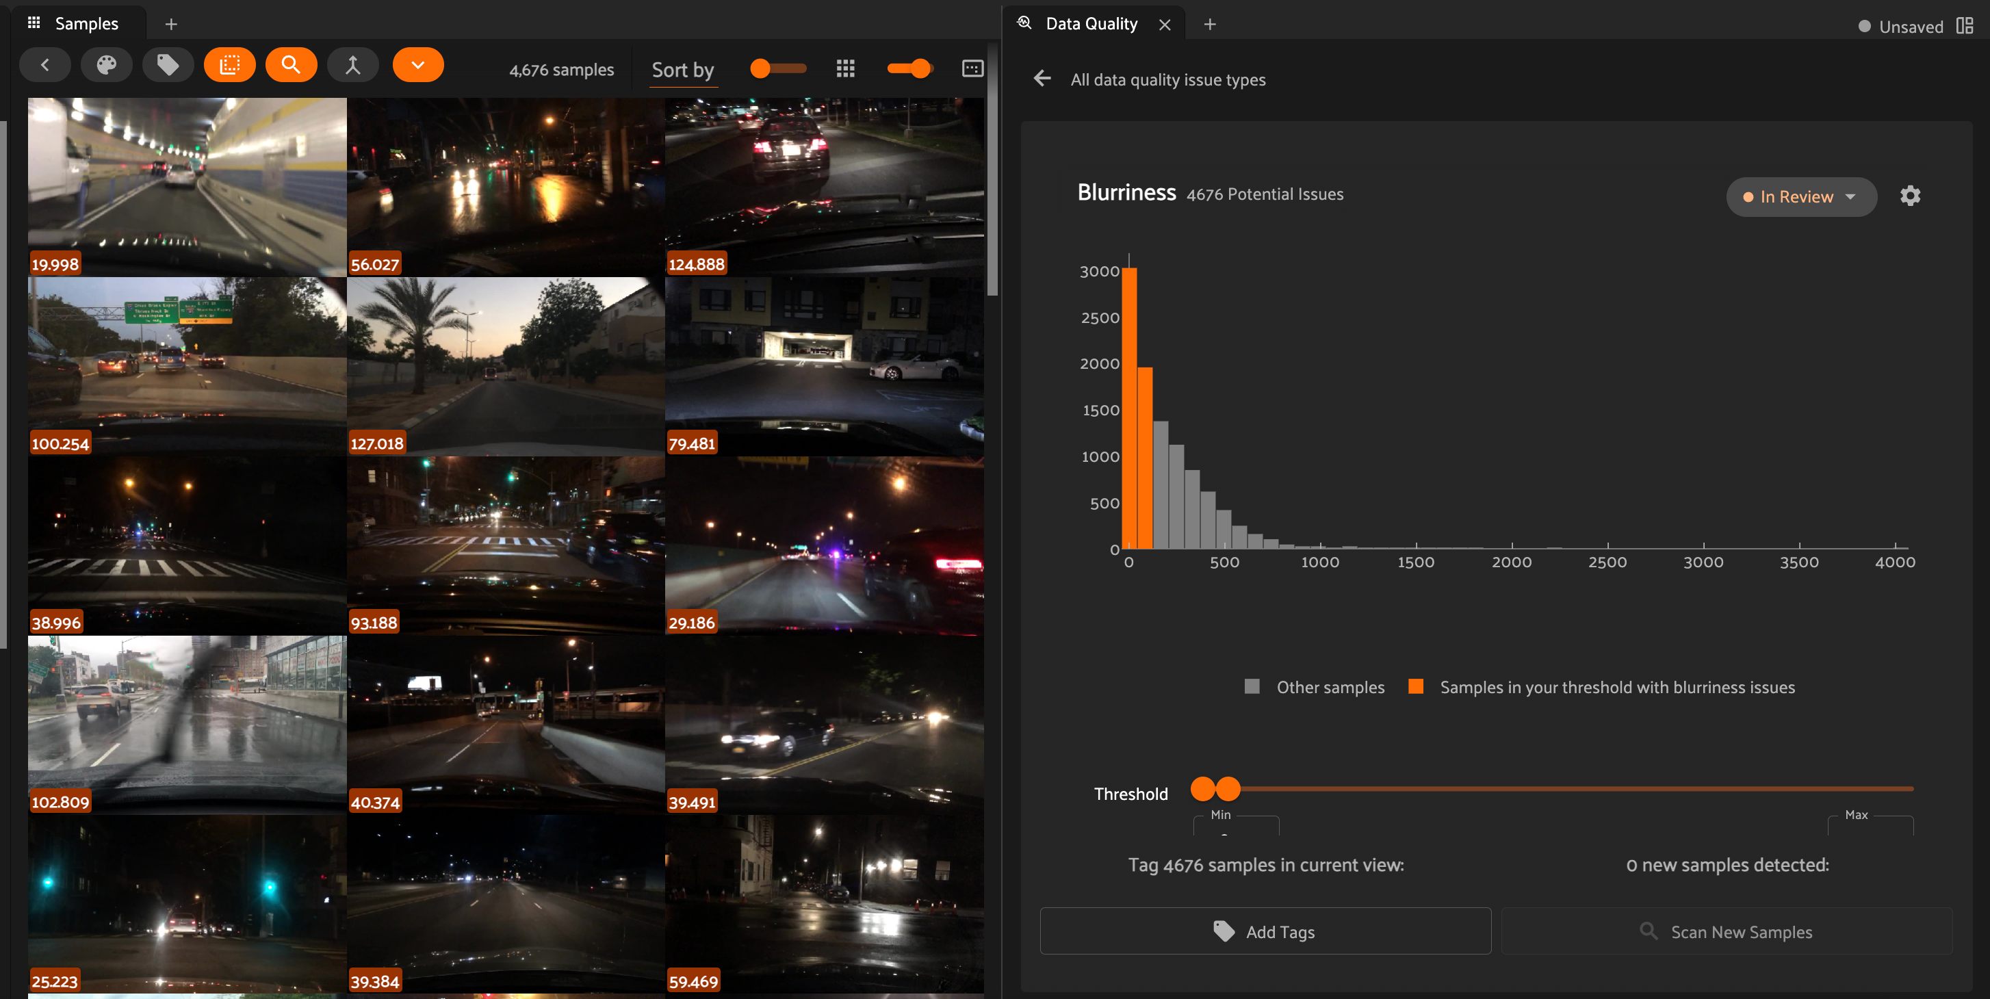Click the merge/person toolbar icon
The image size is (1990, 999).
point(352,65)
